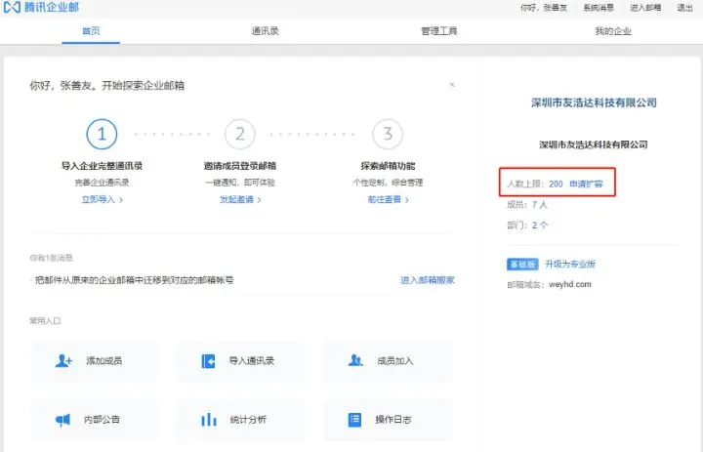Click 退出 to log out

pyautogui.click(x=684, y=7)
